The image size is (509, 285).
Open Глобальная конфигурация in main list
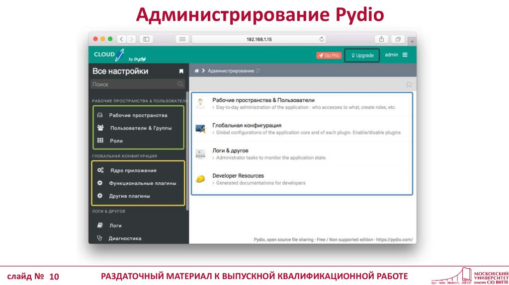(x=247, y=126)
